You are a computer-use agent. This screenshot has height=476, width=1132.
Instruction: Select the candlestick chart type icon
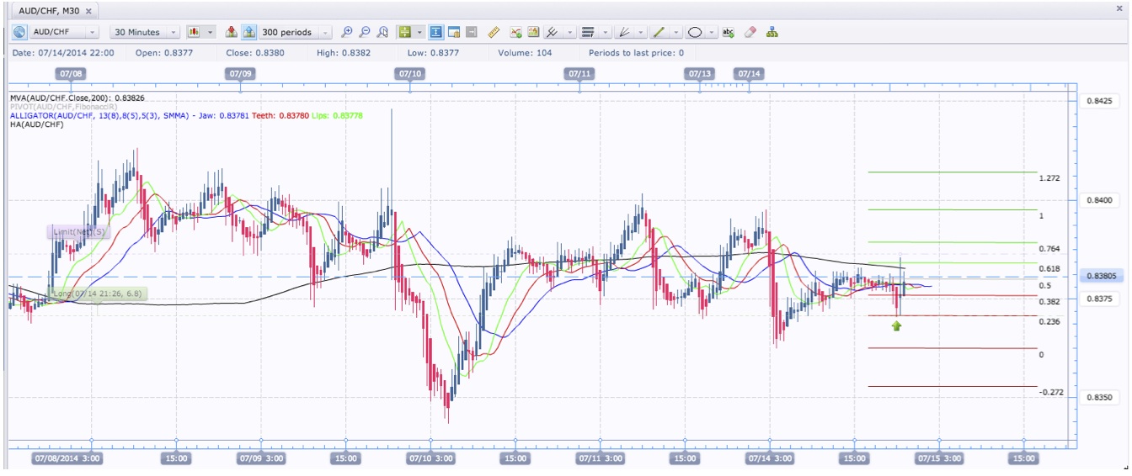tap(193, 32)
